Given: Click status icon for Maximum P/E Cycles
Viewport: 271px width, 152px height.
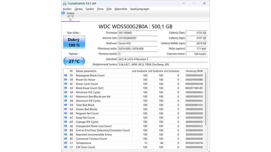Looking at the screenshot, I should [x=66, y=101].
